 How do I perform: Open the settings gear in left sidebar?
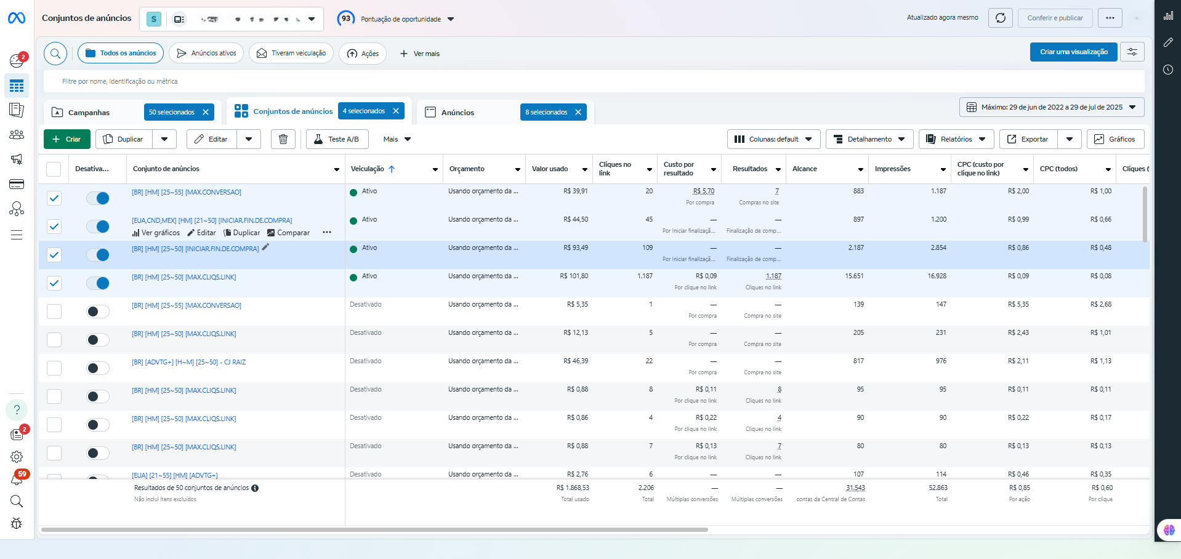(x=17, y=457)
